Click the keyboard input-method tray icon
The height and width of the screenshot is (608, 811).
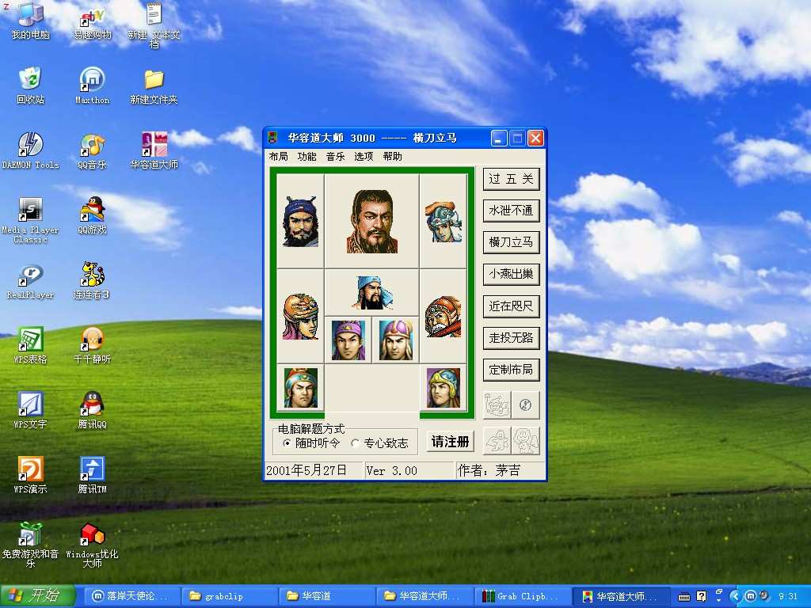point(683,597)
